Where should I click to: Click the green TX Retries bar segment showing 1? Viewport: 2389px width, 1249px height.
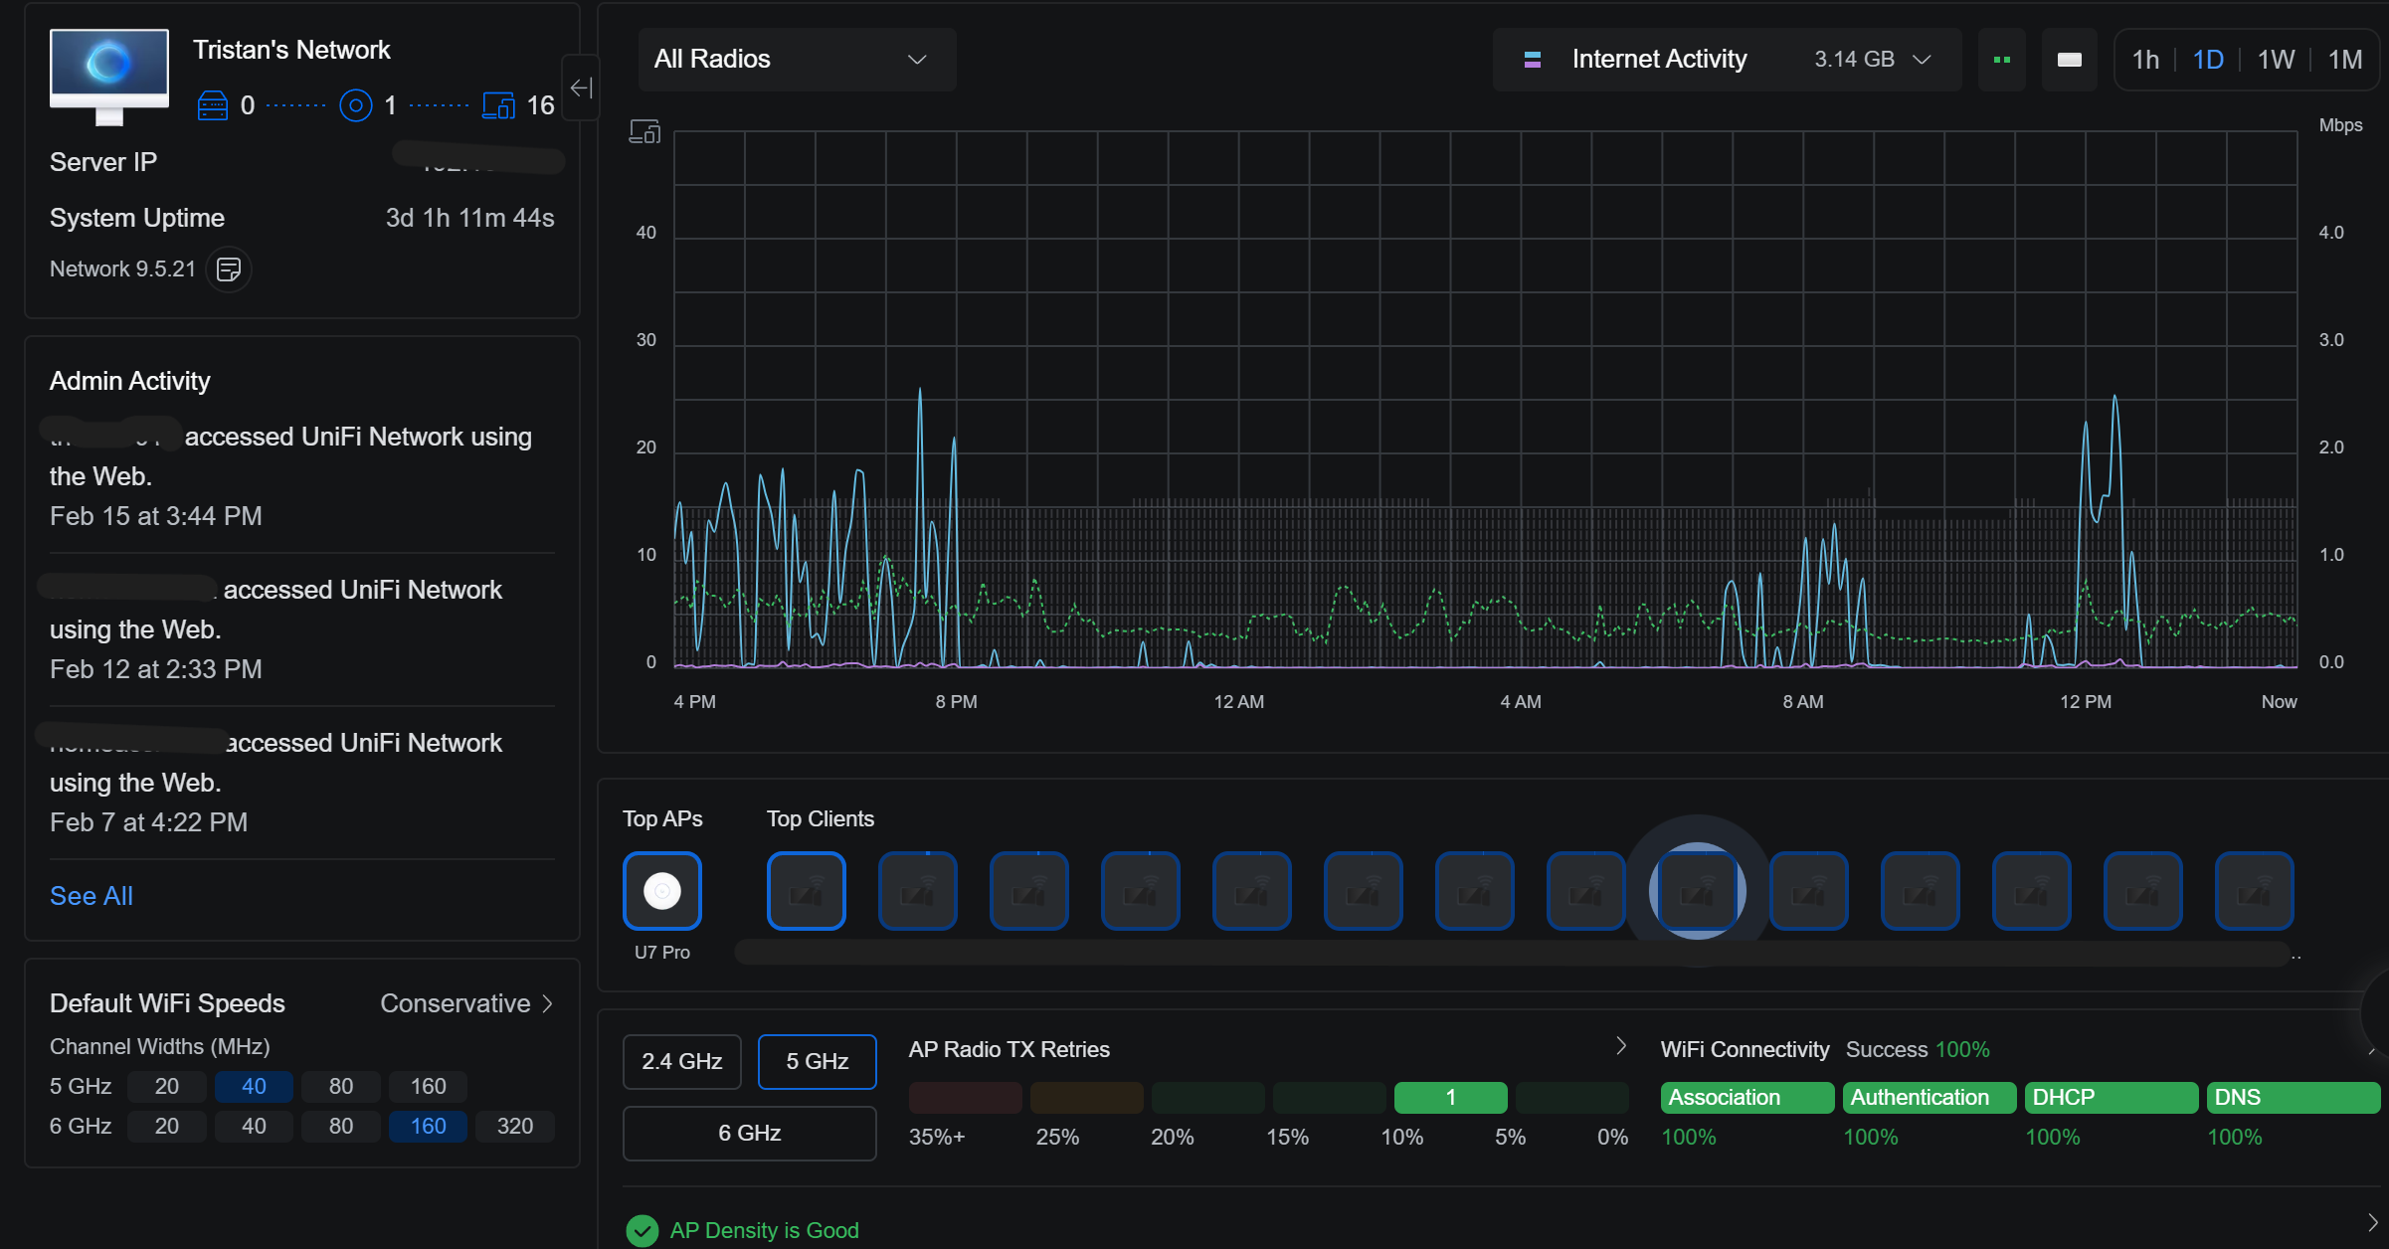point(1450,1097)
